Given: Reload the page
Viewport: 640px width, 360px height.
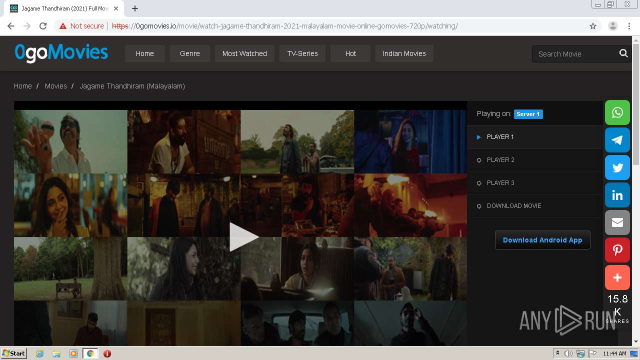Looking at the screenshot, I should point(43,26).
